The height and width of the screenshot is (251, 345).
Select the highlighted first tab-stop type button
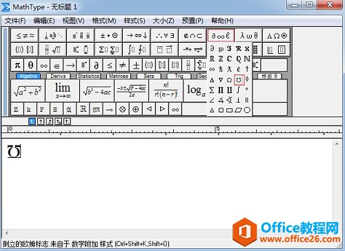[x=32, y=121]
